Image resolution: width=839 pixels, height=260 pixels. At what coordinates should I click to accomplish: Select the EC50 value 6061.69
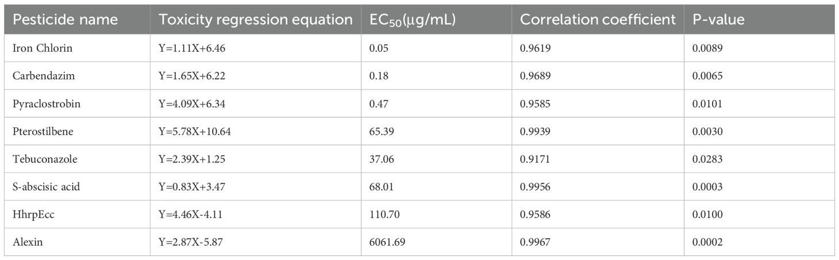[387, 242]
